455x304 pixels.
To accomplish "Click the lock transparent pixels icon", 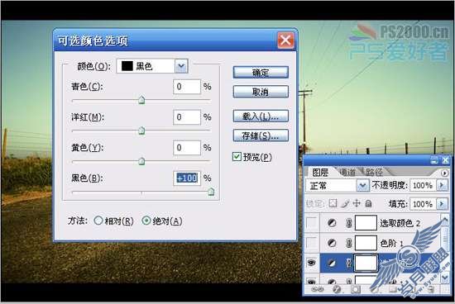I will 333,203.
